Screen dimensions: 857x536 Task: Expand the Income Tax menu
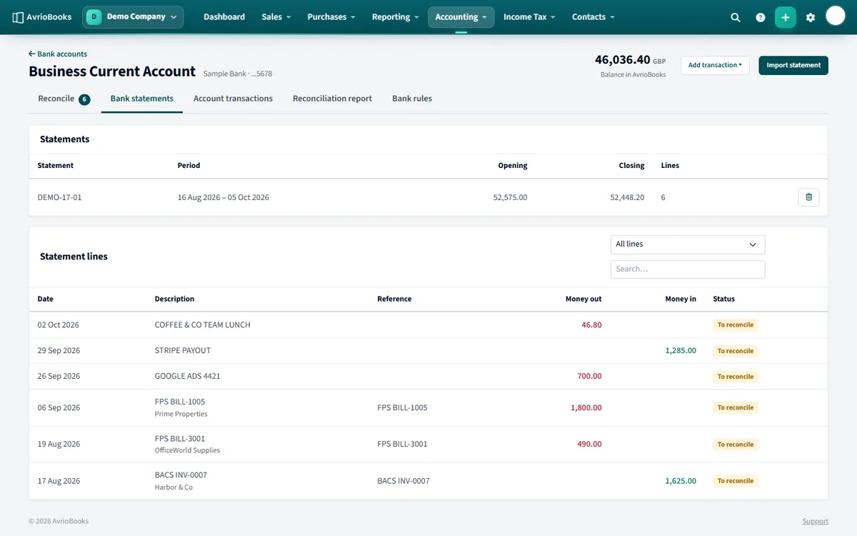[529, 17]
